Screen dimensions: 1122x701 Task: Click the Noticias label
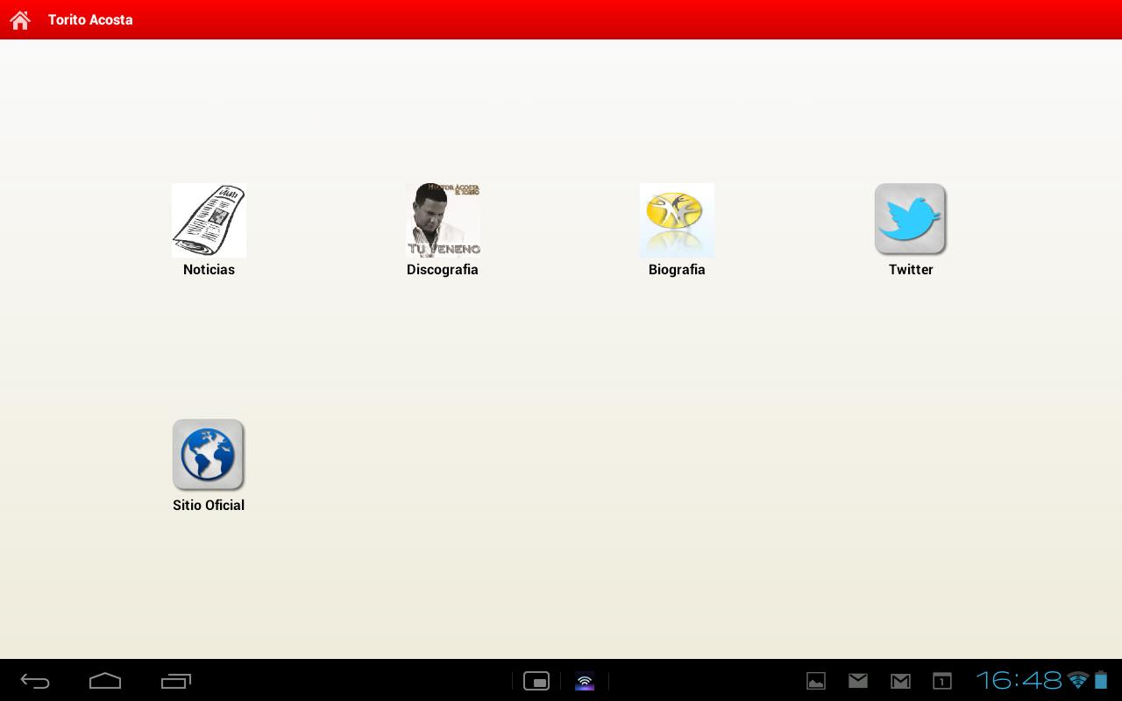[x=209, y=270]
